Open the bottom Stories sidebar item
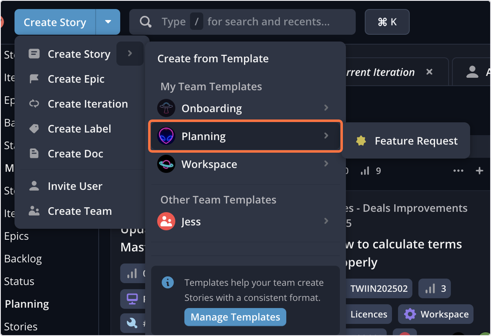This screenshot has height=336, width=491. (21, 327)
